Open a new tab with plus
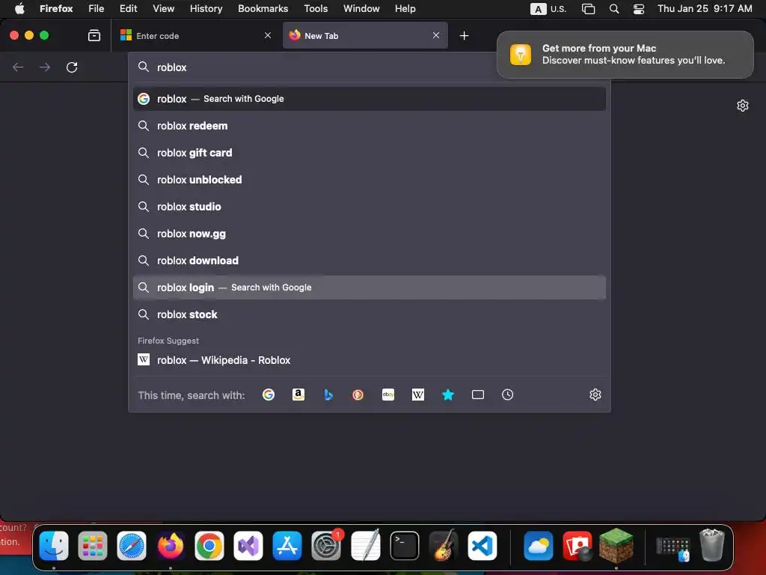Image resolution: width=766 pixels, height=575 pixels. tap(464, 36)
